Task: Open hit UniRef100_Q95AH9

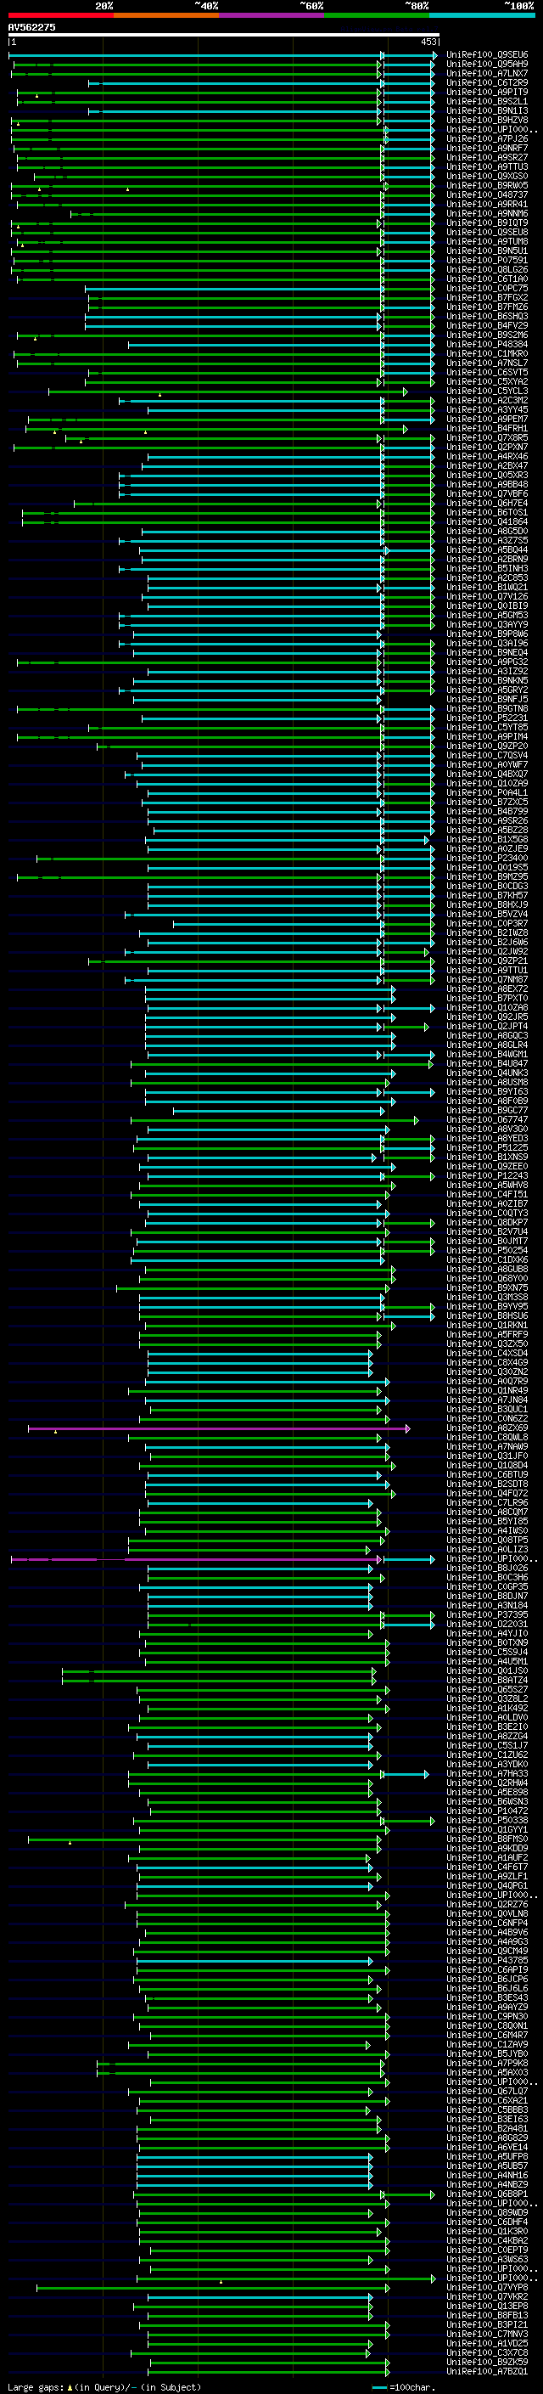Action: tap(487, 65)
